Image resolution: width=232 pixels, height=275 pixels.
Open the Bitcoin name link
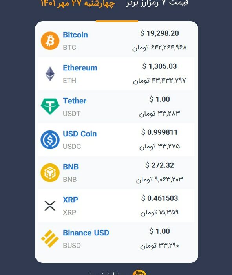(x=75, y=35)
